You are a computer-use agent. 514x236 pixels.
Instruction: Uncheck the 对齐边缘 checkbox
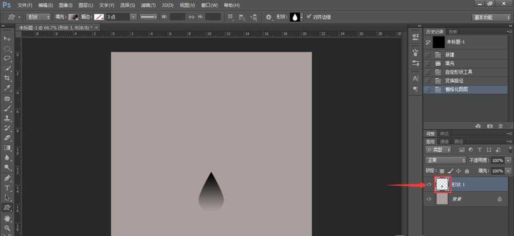click(308, 17)
